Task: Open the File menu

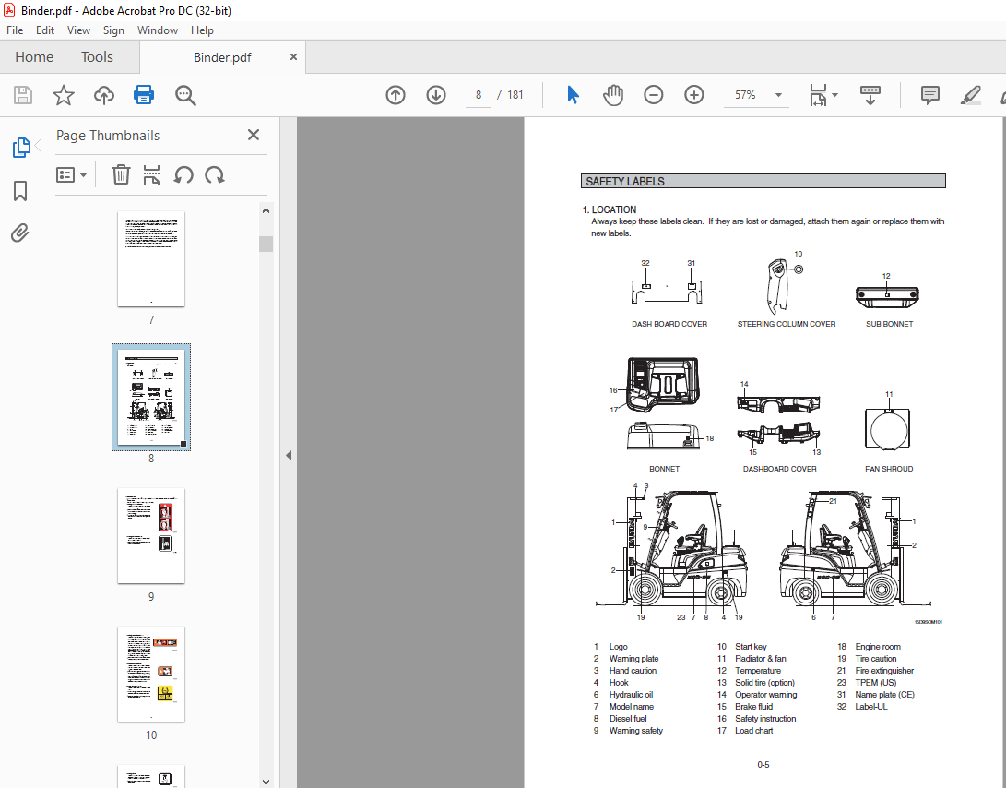Action: (15, 30)
